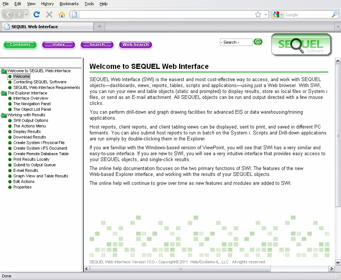Screen dimensions: 341x280
Task: Open Graph View and Table Results topic
Action: coord(41,176)
